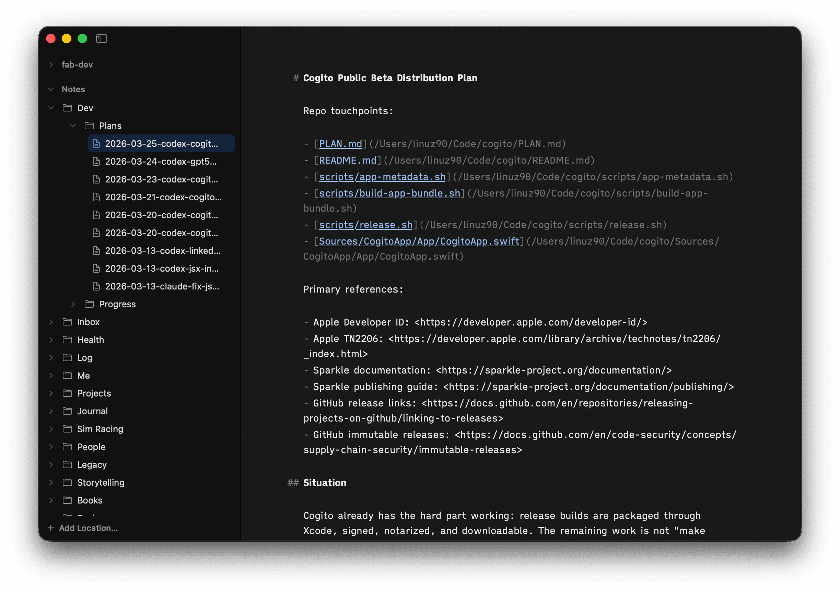Click the Storytelling folder icon

point(67,482)
